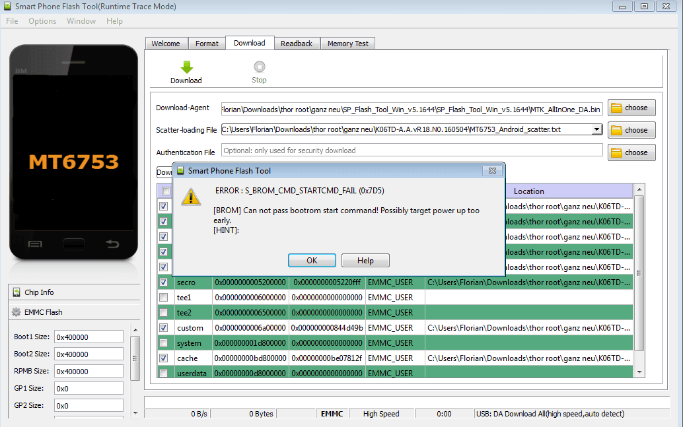Click the Boot2 Size field
Image resolution: width=683 pixels, height=427 pixels.
coord(89,354)
